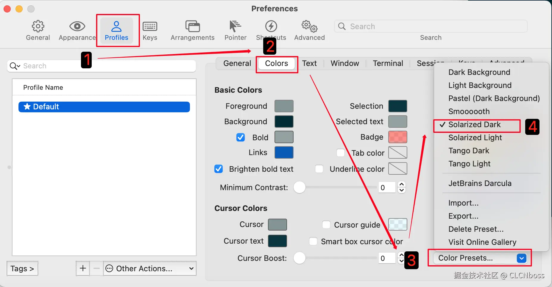Enable Smart box cursor color checkbox

(313, 241)
